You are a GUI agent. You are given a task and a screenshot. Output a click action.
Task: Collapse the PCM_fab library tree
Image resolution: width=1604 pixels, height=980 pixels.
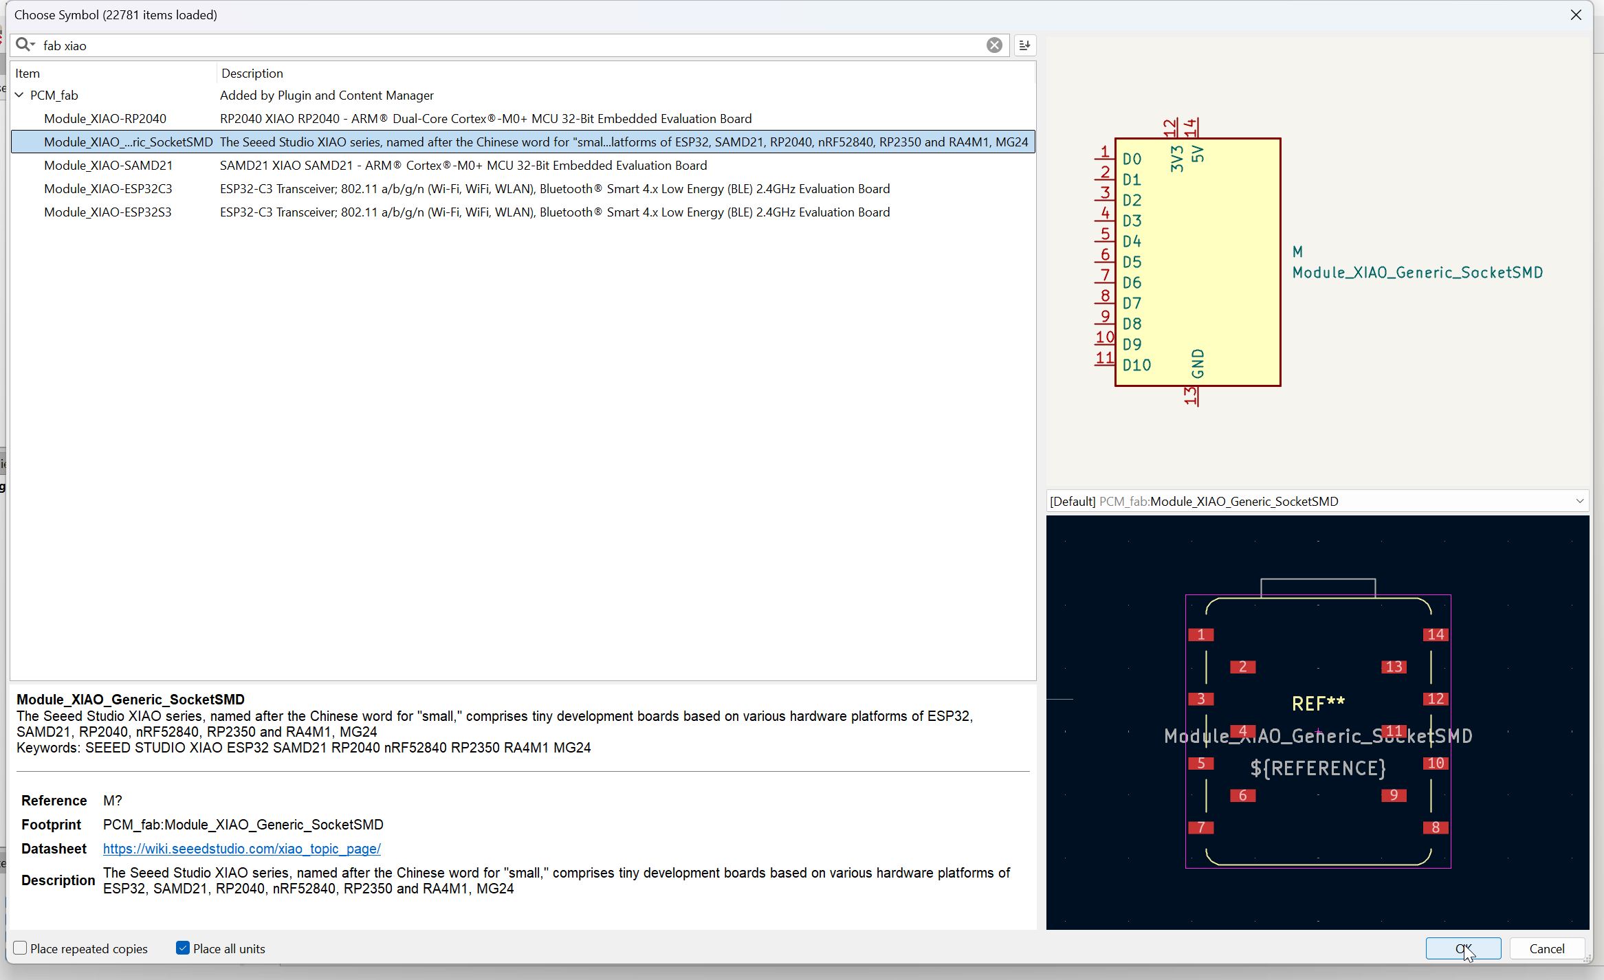[19, 96]
